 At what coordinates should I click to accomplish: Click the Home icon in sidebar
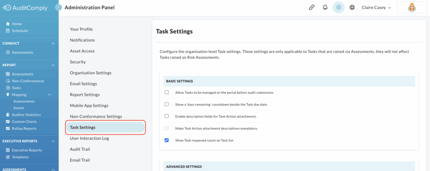(8, 24)
